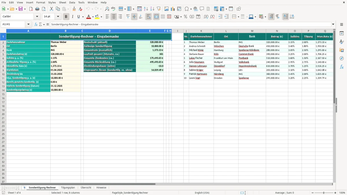This screenshot has width=347, height=195.
Task: Toggle wrap text
Action: 149,17
